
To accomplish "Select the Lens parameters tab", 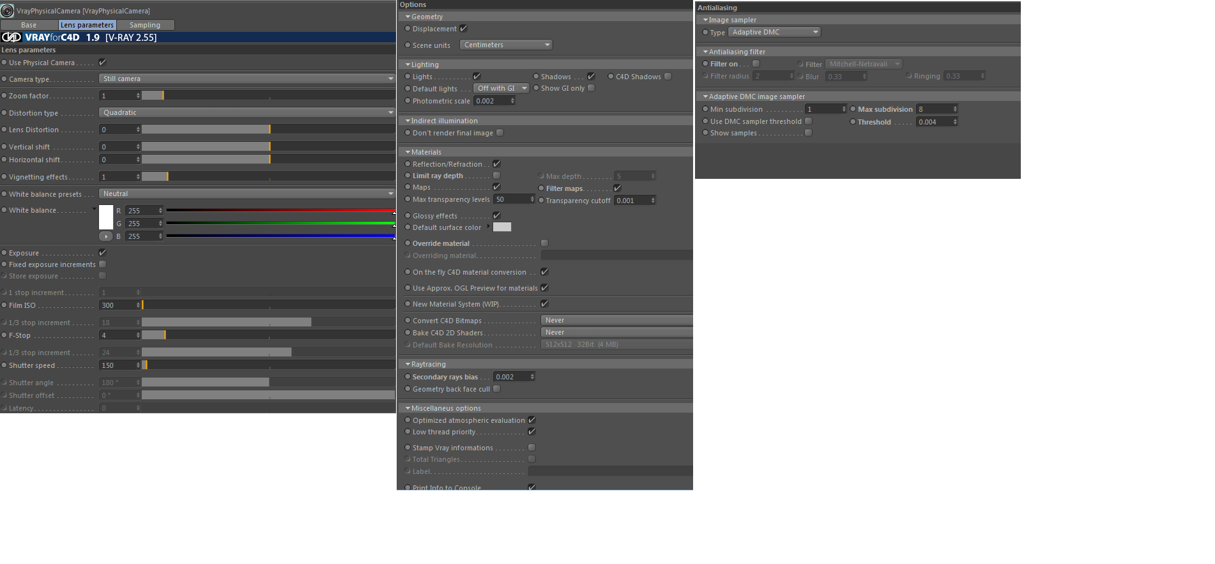I will pyautogui.click(x=87, y=25).
